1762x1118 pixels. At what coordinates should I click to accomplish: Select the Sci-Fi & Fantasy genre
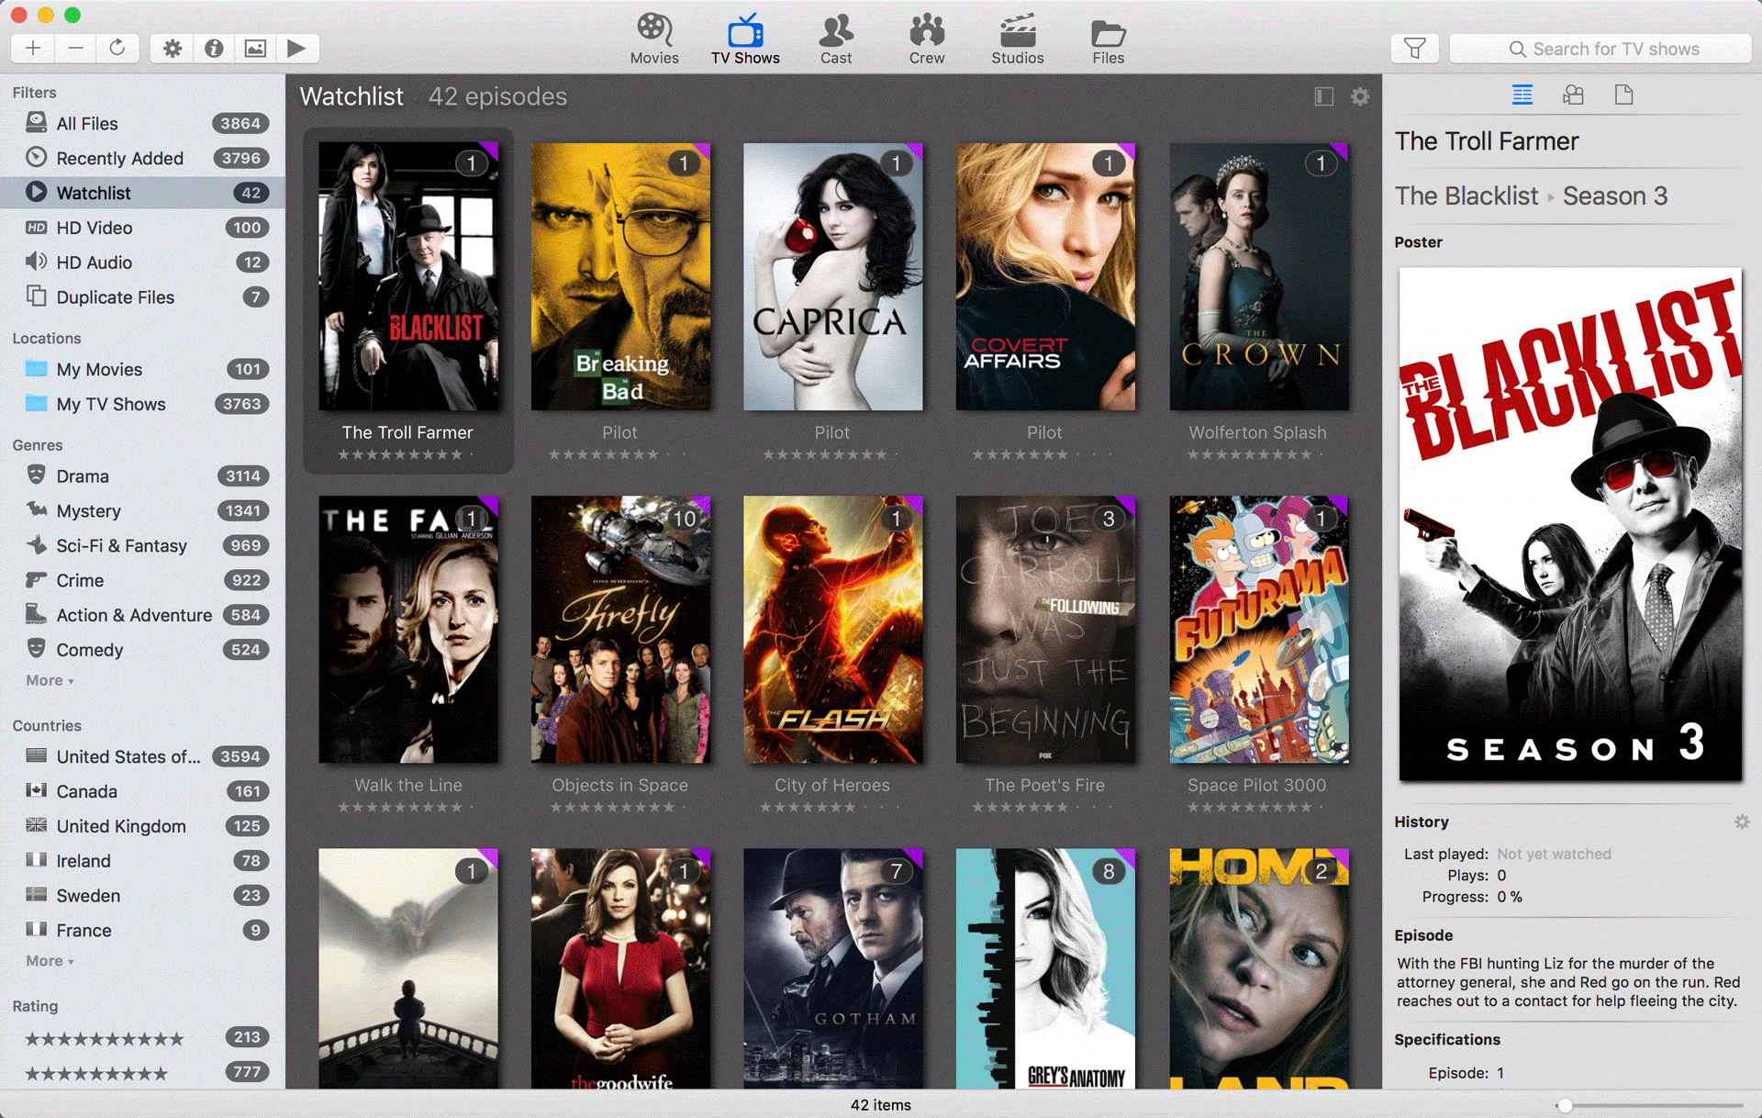142,545
